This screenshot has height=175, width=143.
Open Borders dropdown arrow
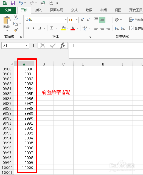[x=56, y=28]
